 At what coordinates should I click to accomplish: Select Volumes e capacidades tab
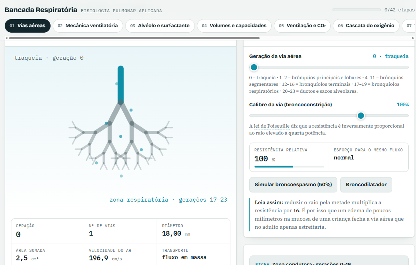[234, 26]
